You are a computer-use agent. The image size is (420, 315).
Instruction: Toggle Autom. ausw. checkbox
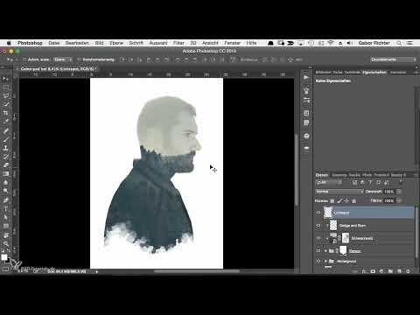pos(24,59)
